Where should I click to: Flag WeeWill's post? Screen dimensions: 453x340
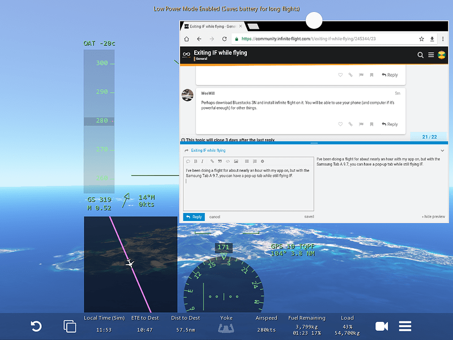tap(361, 124)
